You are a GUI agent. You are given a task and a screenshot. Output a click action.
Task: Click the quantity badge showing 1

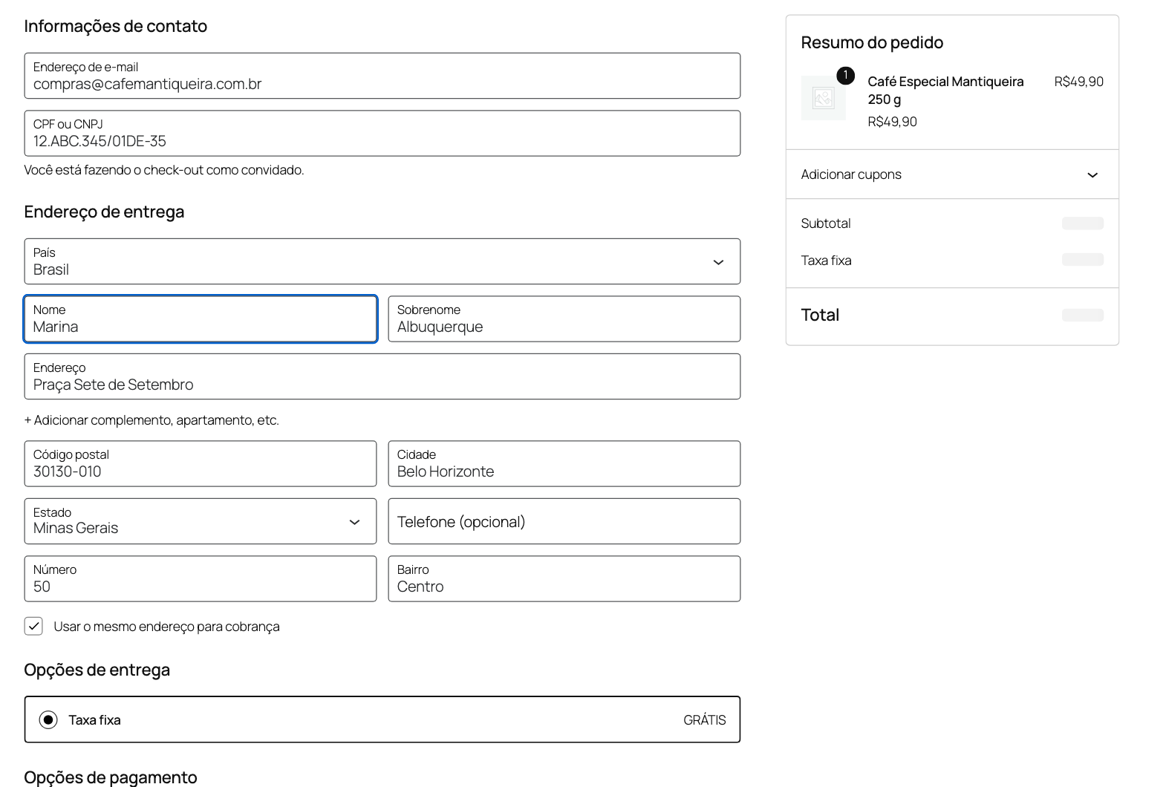(x=845, y=75)
